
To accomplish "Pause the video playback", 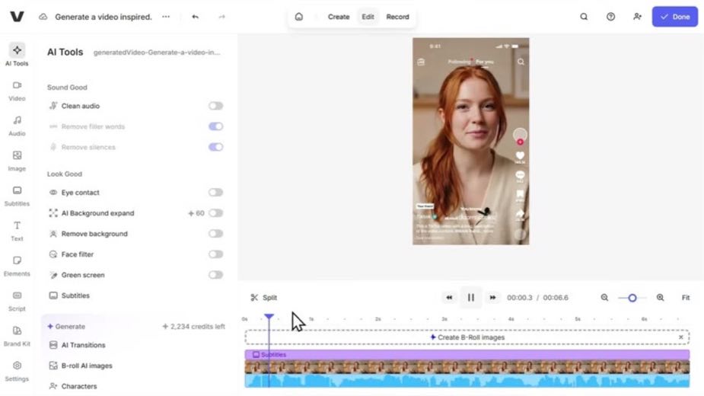I will point(470,298).
